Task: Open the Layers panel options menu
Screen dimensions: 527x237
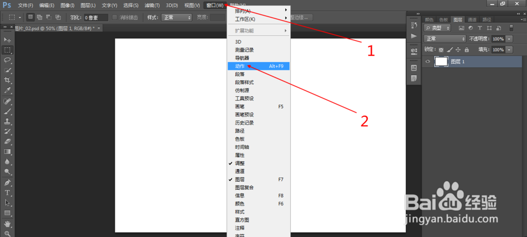Action: 523,19
